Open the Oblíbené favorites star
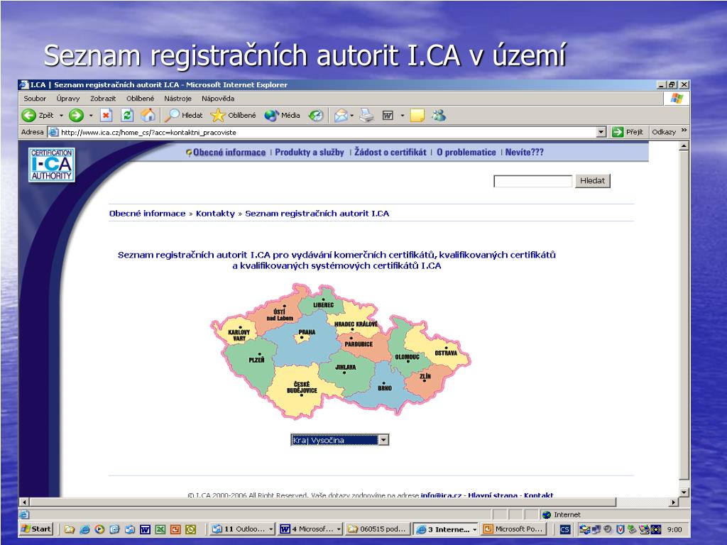Viewport: 727px width, 545px height. pos(233,116)
